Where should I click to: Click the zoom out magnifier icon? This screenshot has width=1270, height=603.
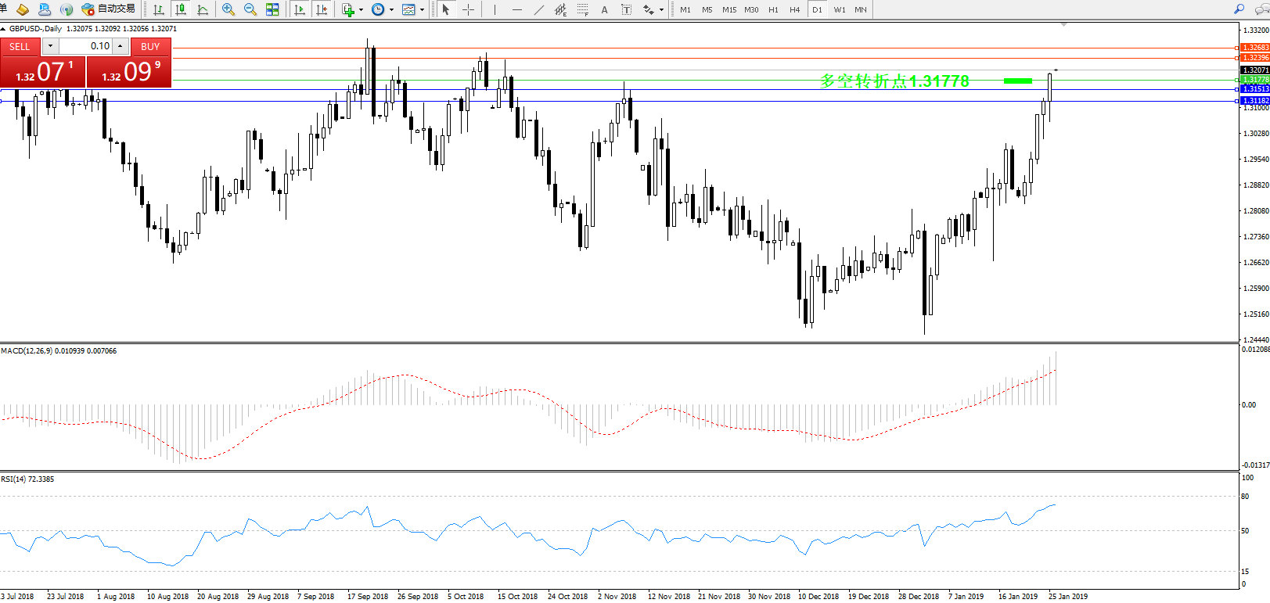(x=250, y=9)
